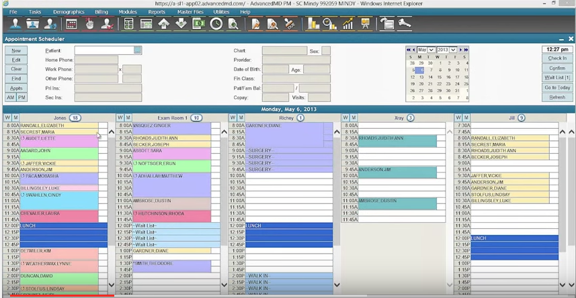Click the Patient name input field
Viewport: 576px width, 298px height.
click(104, 50)
